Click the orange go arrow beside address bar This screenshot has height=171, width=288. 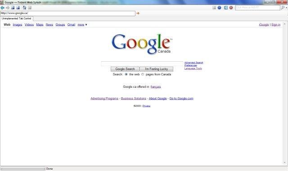tap(138, 13)
